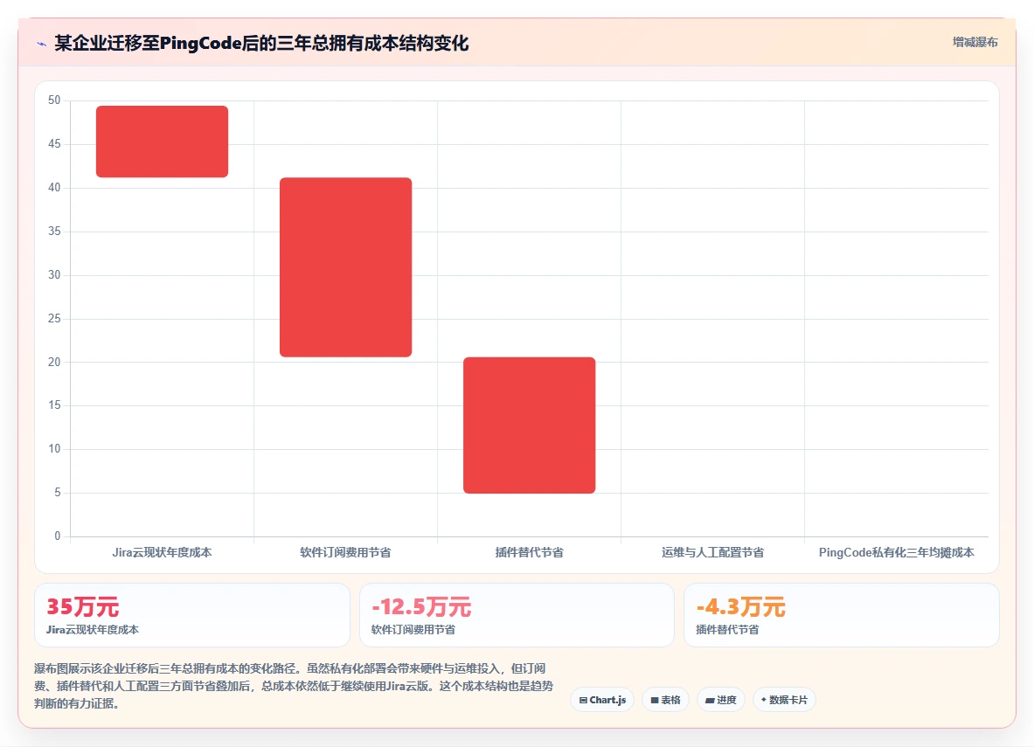Click y-axis tick value 0
Image resolution: width=1034 pixels, height=747 pixels.
click(x=58, y=536)
